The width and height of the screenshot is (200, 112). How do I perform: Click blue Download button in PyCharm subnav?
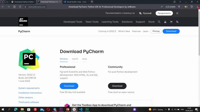[x=171, y=31]
